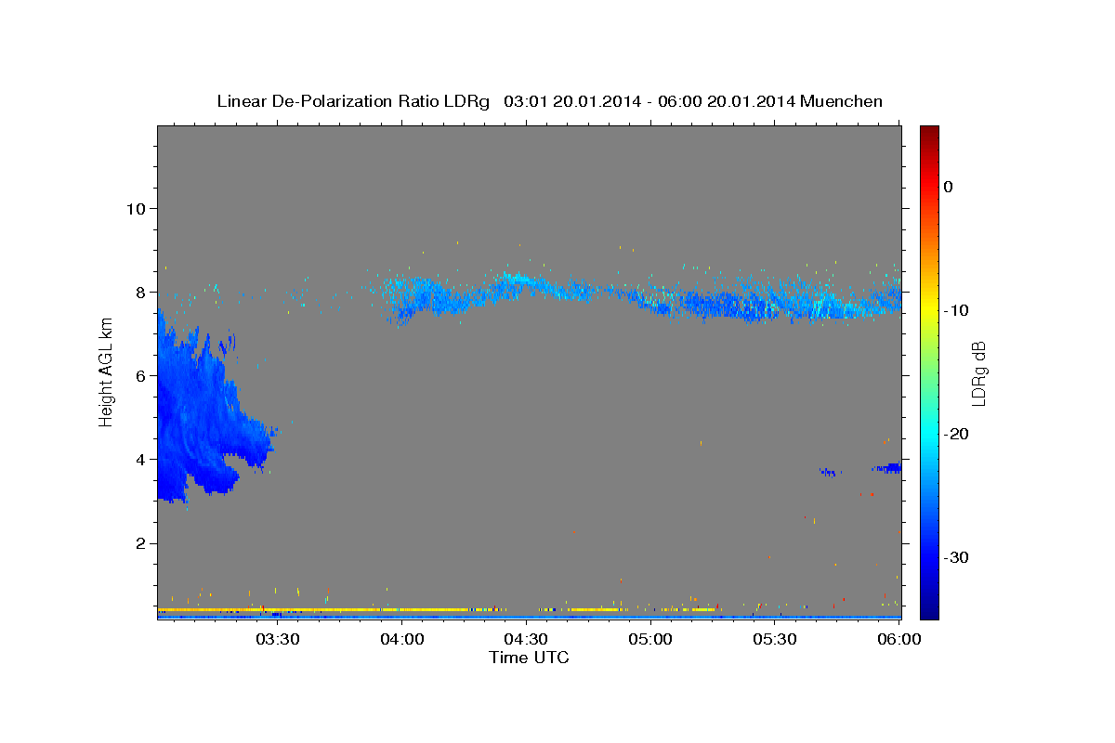Click the colorbar value -30
The width and height of the screenshot is (1115, 743).
(957, 557)
